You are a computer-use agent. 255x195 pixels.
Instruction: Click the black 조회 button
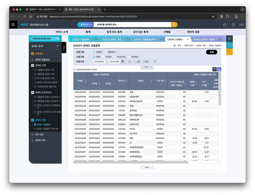211,52
